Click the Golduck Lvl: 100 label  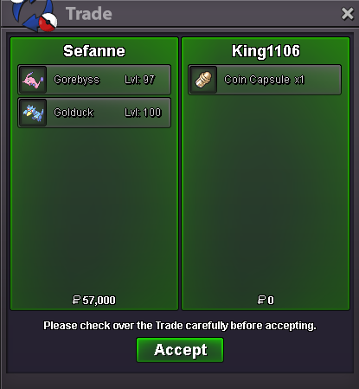point(143,113)
